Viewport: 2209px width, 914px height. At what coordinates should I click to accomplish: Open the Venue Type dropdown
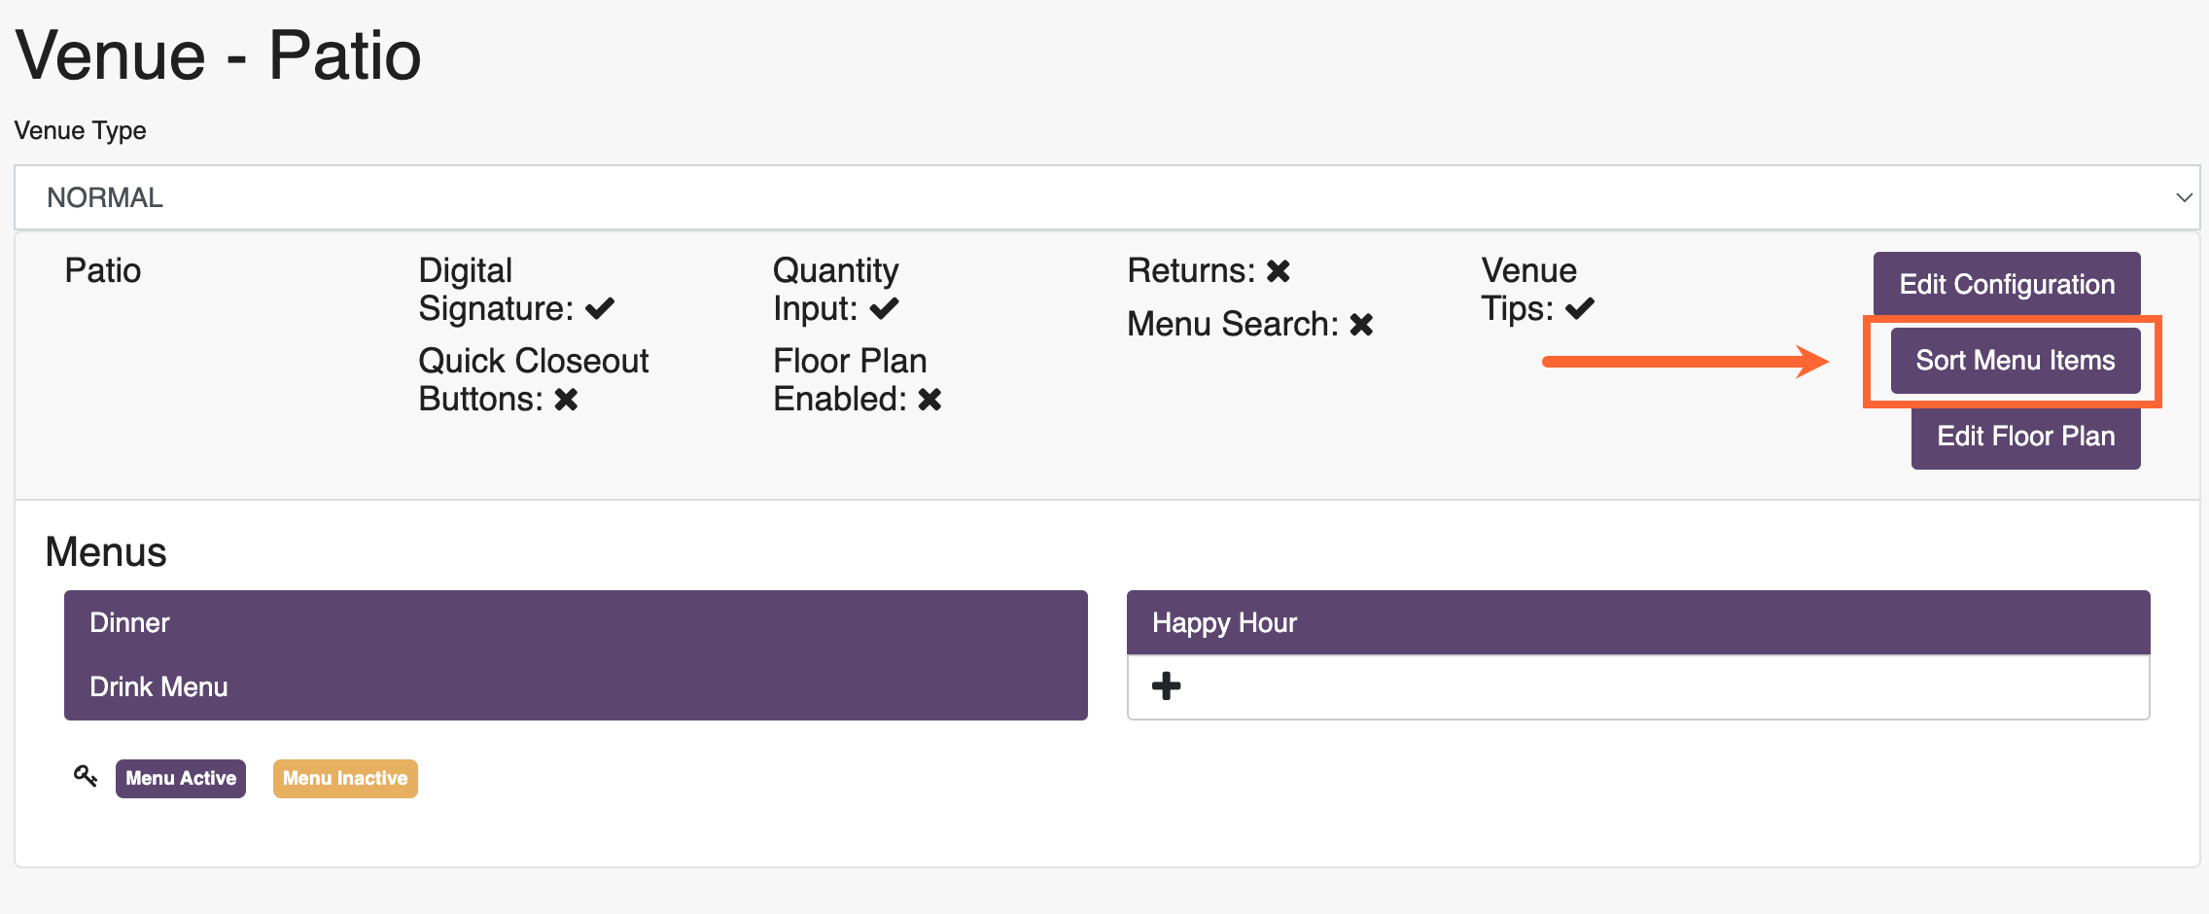[x=1106, y=197]
